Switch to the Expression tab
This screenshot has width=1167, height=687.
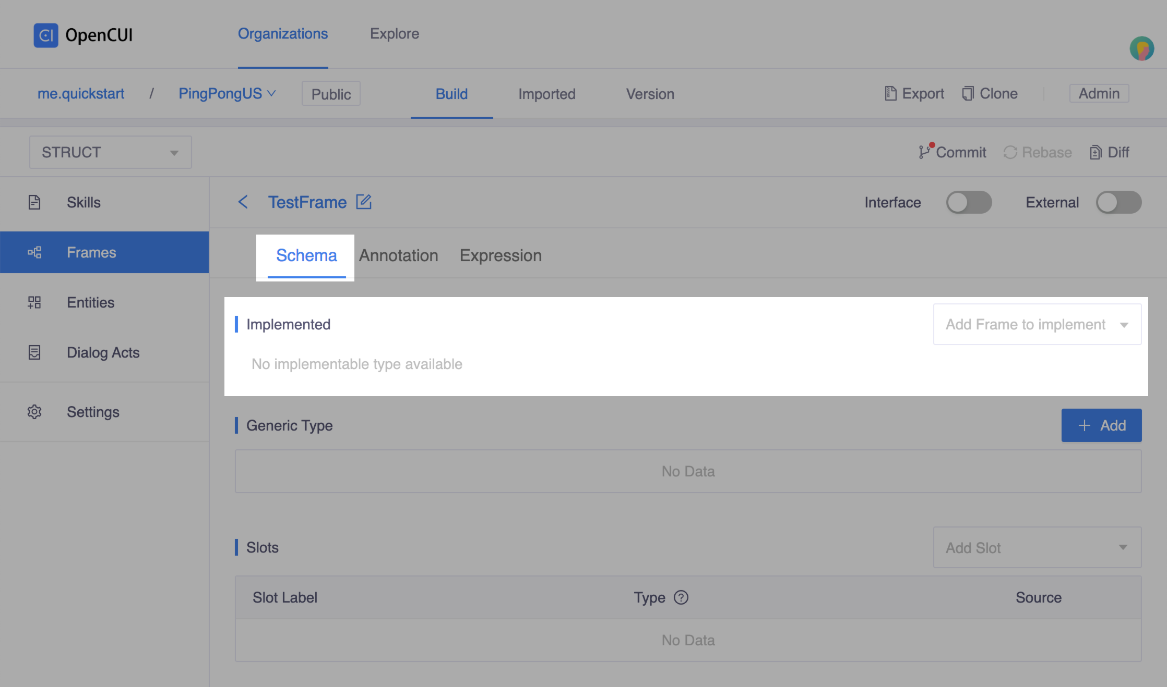tap(501, 255)
